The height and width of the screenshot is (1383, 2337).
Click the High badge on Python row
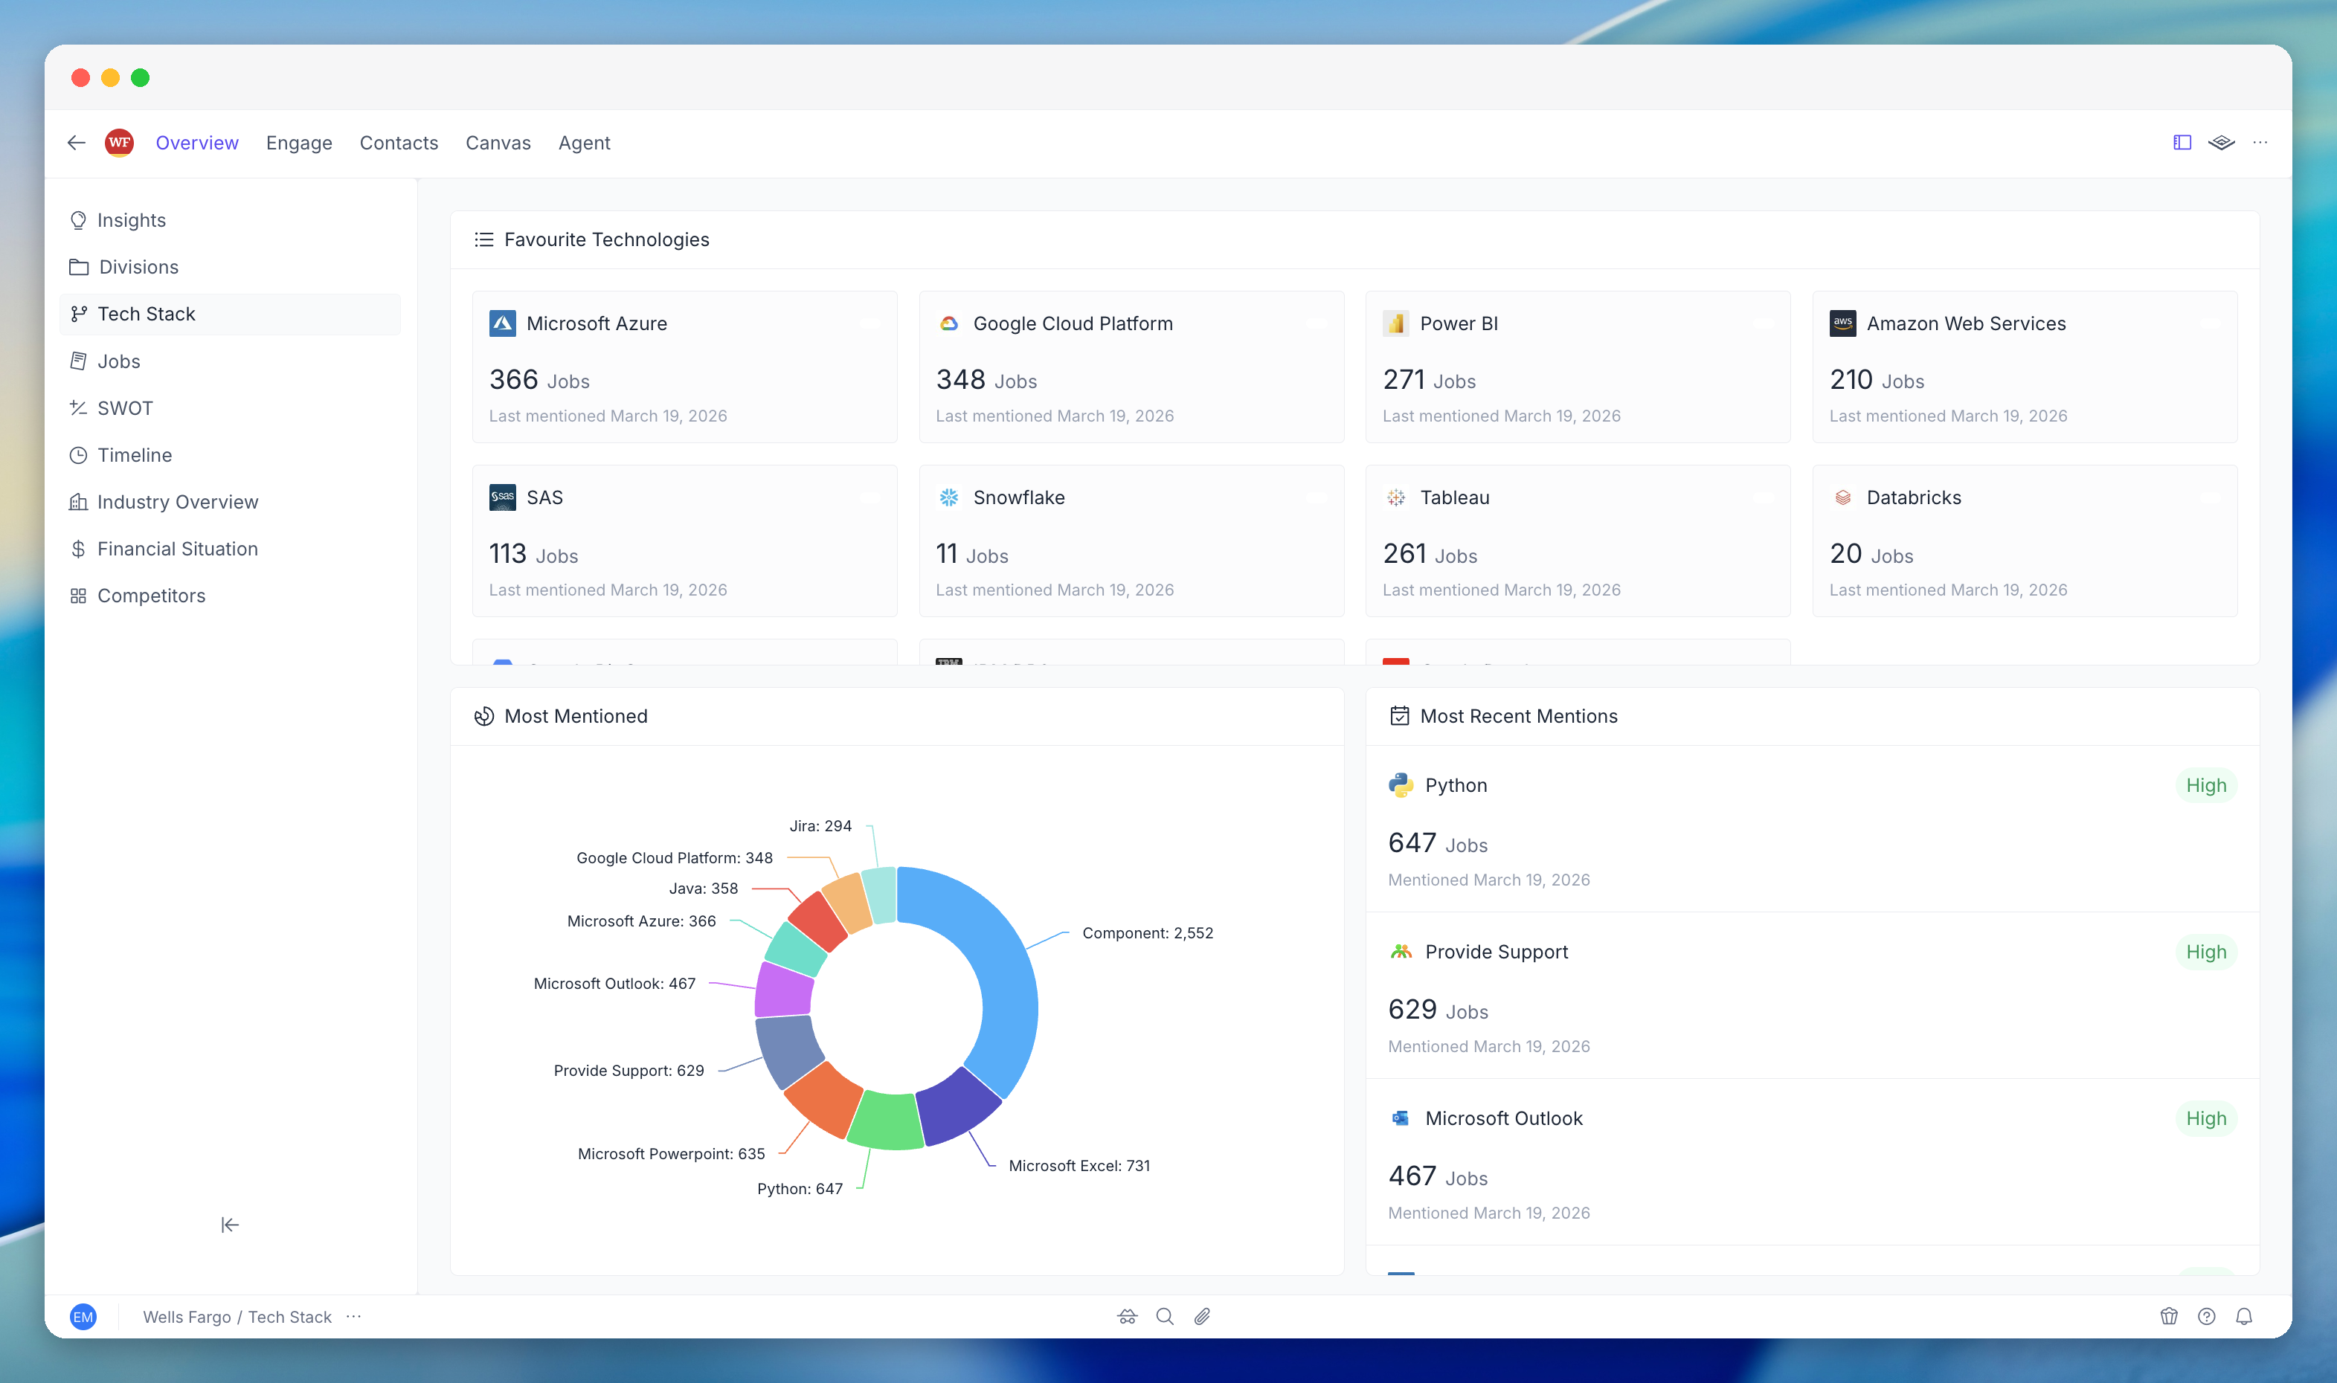[x=2205, y=784]
